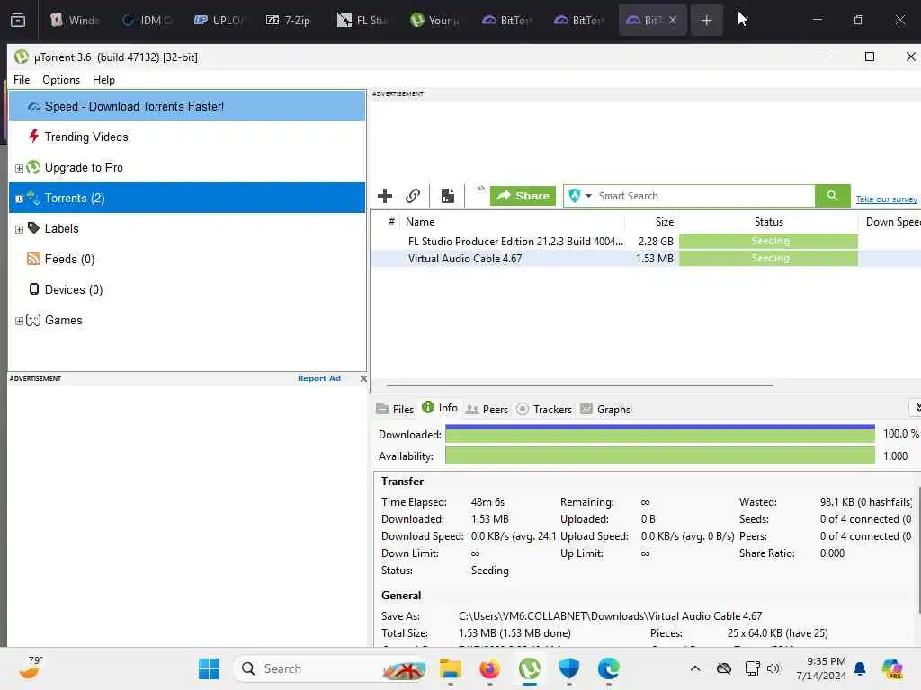Click Seeding status bar of FL Studio
The width and height of the screenshot is (921, 690).
[768, 241]
